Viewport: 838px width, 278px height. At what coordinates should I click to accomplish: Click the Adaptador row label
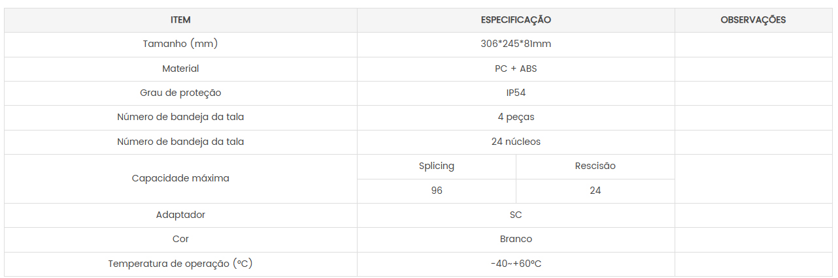(x=180, y=215)
